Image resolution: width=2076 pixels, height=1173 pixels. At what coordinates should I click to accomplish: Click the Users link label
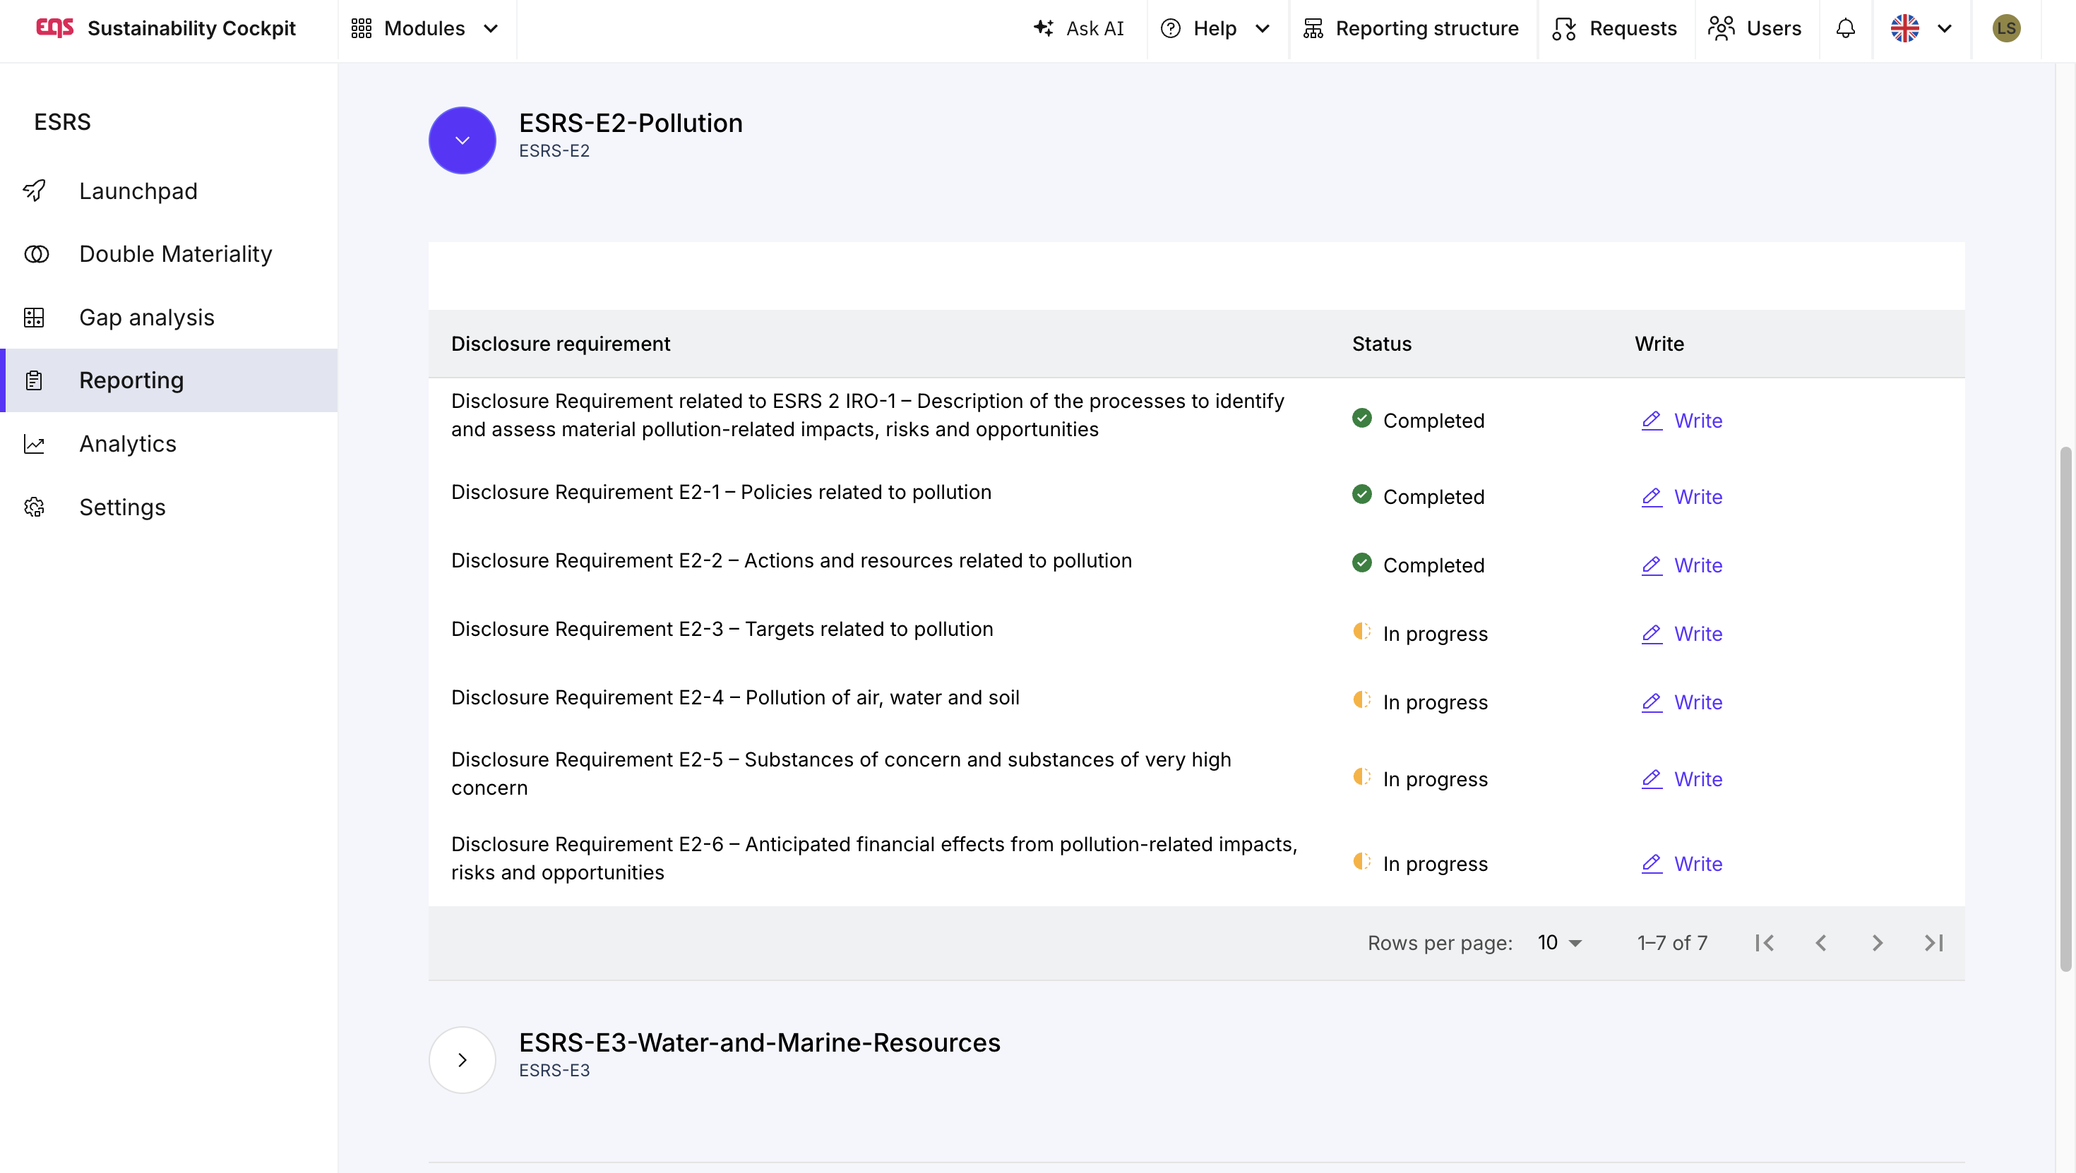(1774, 28)
